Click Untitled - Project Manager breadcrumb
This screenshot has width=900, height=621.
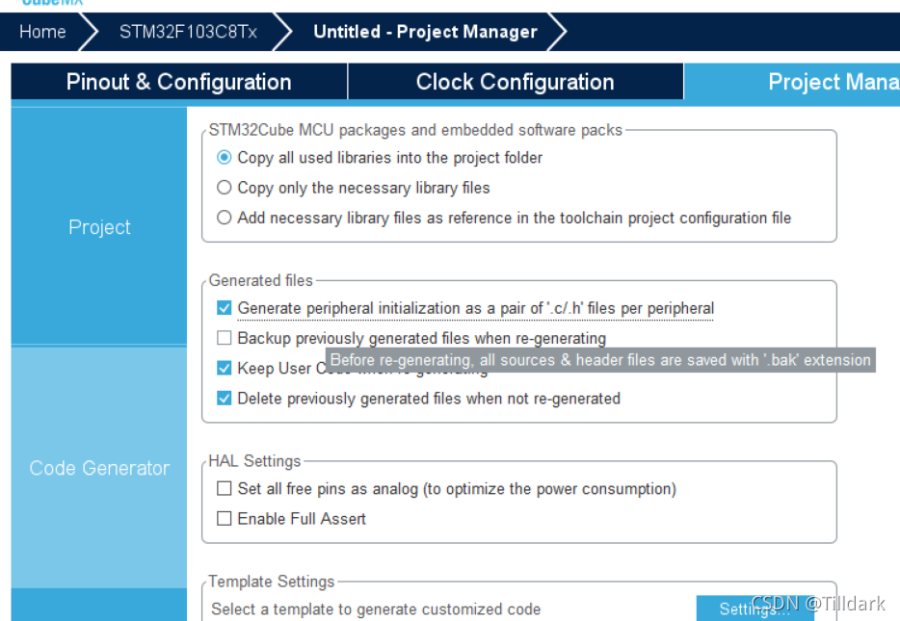coord(425,32)
